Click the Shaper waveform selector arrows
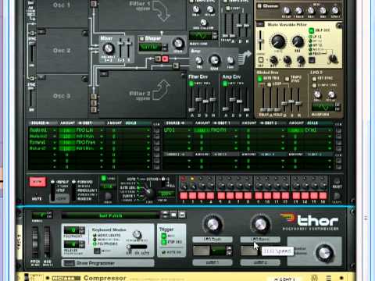375x281 pixels. (x=164, y=48)
